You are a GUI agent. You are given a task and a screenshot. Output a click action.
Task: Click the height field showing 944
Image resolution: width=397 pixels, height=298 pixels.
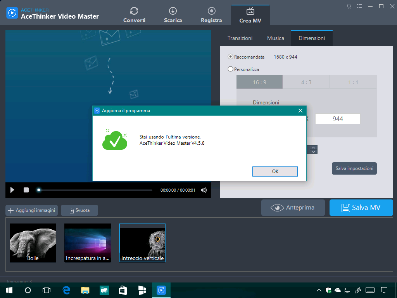click(338, 119)
